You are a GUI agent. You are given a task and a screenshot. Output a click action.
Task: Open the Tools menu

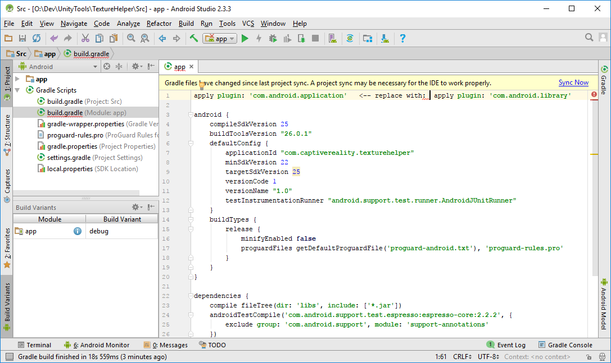(227, 24)
